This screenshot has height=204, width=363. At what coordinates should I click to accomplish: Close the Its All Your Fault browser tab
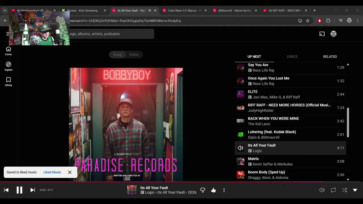pyautogui.click(x=155, y=10)
